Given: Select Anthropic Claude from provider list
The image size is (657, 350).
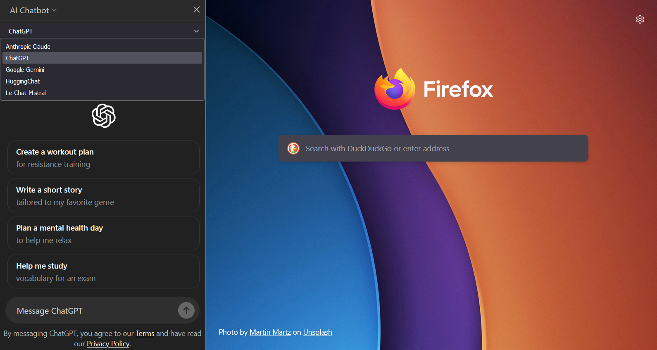Looking at the screenshot, I should 28,47.
